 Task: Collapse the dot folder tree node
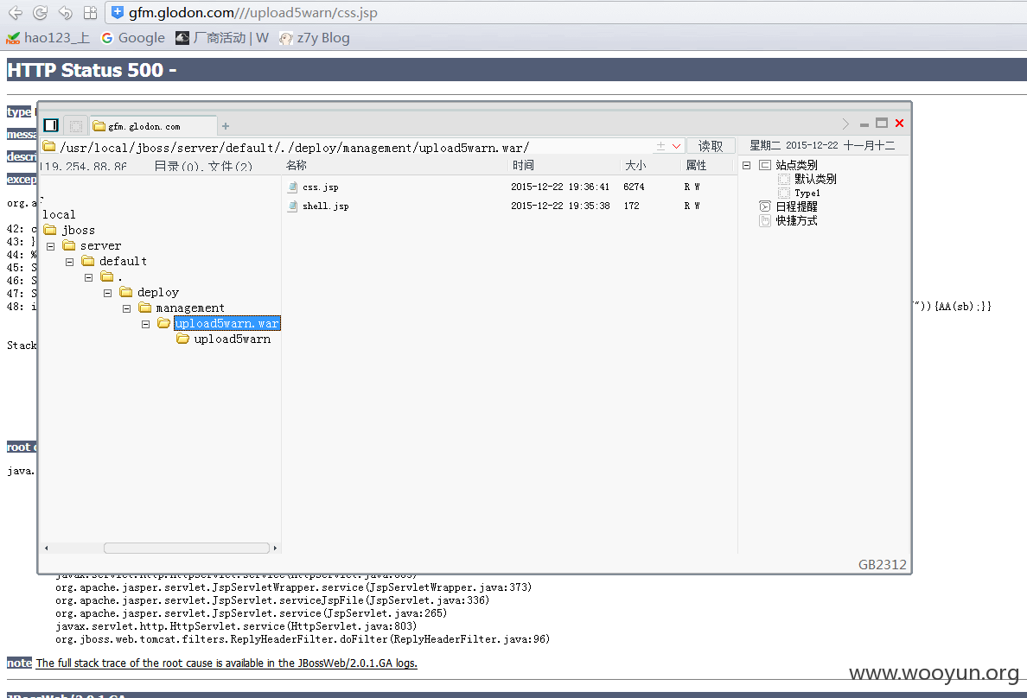click(88, 277)
